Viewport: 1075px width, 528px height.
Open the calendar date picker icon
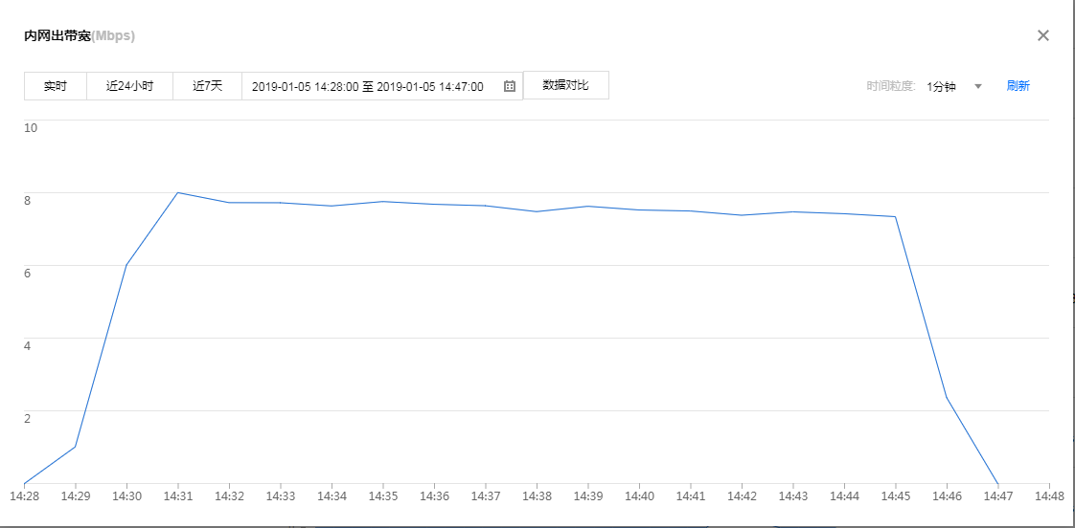click(510, 86)
